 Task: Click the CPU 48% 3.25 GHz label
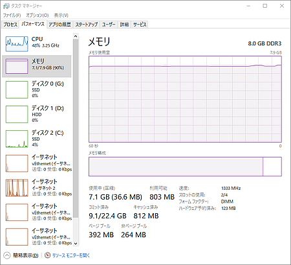click(45, 42)
